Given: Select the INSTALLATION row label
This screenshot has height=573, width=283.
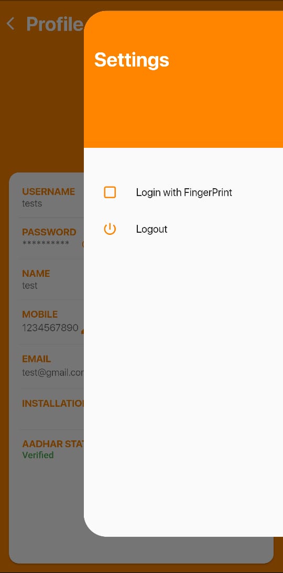Looking at the screenshot, I should [x=53, y=403].
